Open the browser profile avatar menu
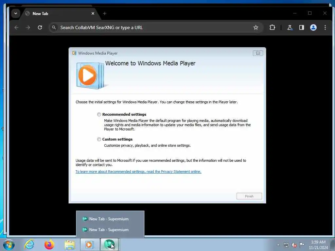 pos(313,27)
